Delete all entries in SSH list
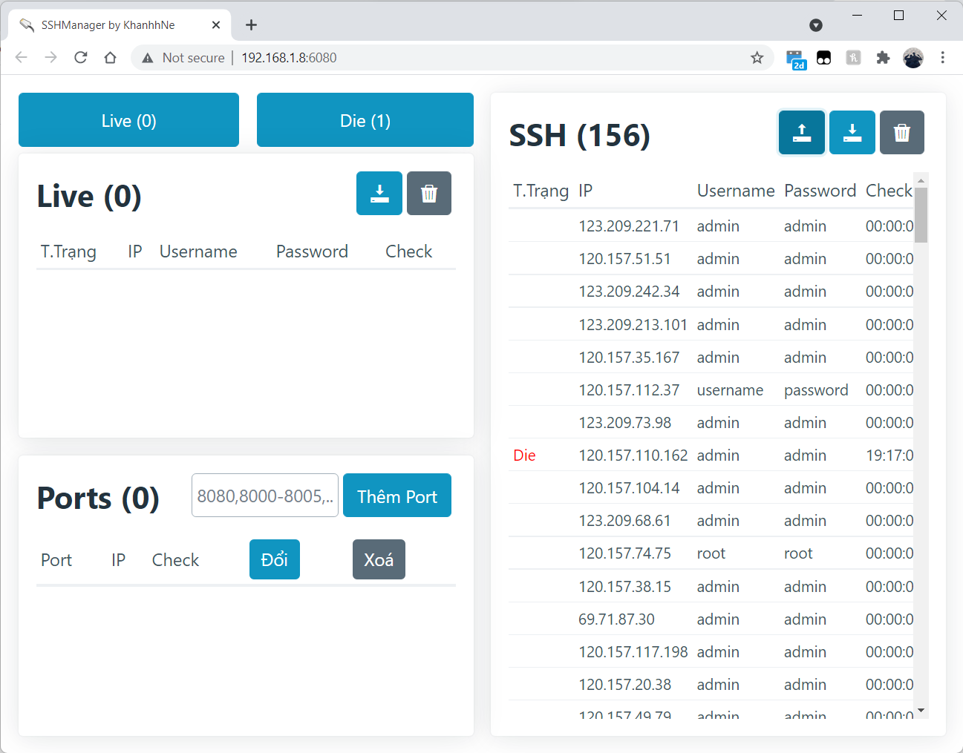963x753 pixels. point(902,133)
